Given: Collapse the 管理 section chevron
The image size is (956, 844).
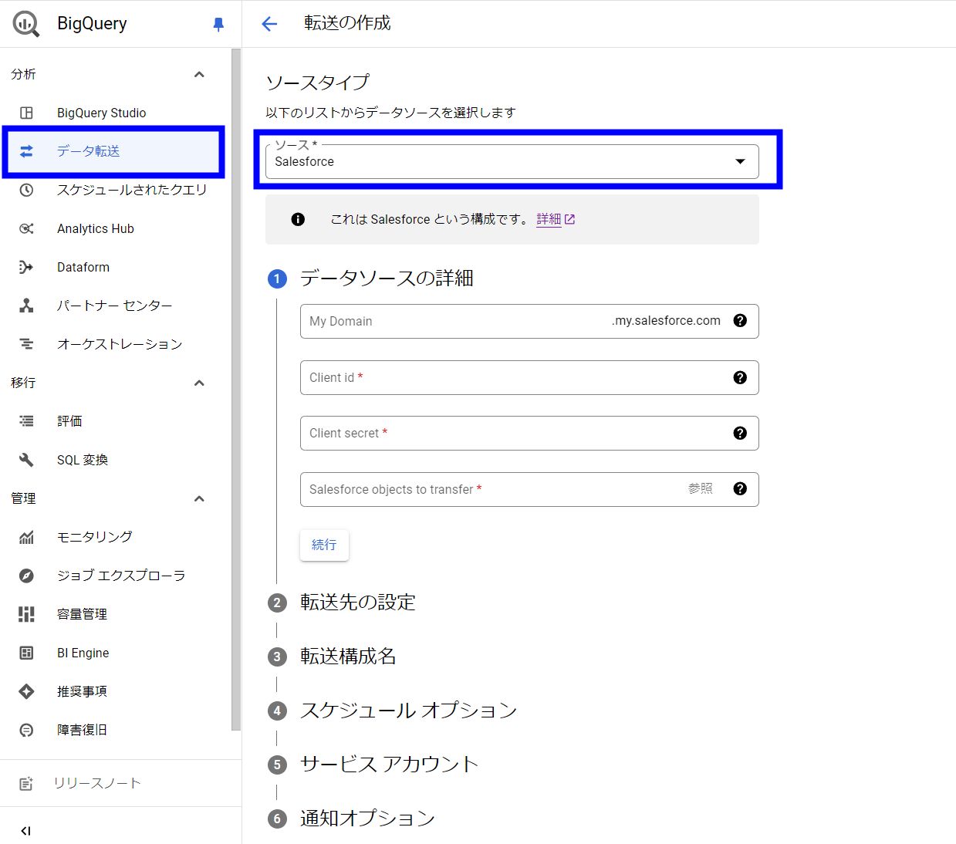Looking at the screenshot, I should click(x=199, y=499).
